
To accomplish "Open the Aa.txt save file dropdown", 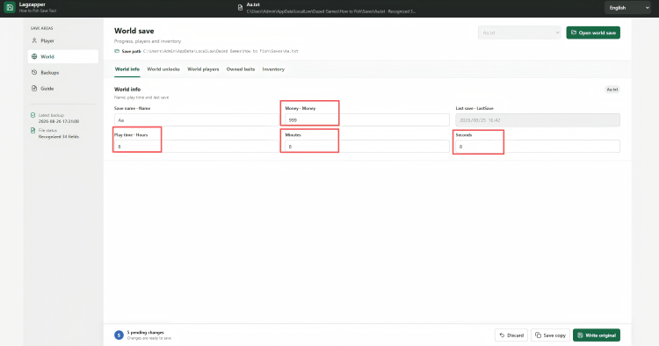I will pos(519,32).
